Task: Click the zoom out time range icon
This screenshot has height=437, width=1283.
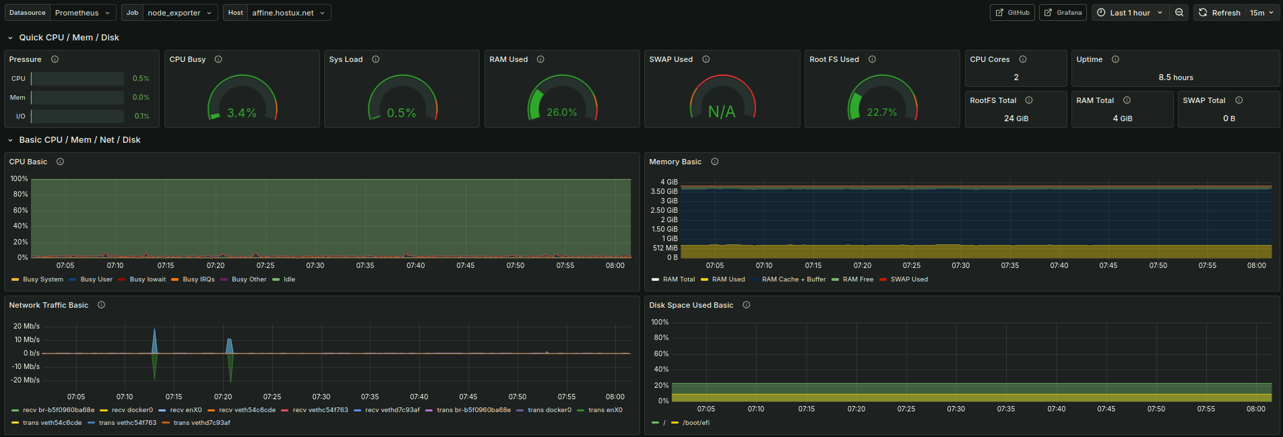Action: [x=1179, y=13]
